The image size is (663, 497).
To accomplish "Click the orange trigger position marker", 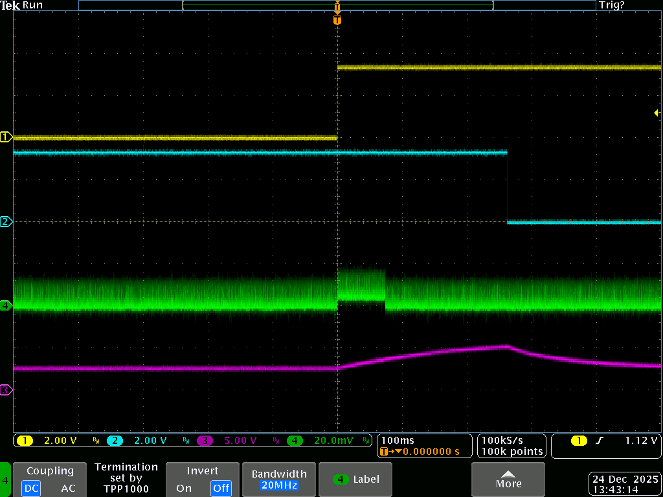I will click(337, 19).
